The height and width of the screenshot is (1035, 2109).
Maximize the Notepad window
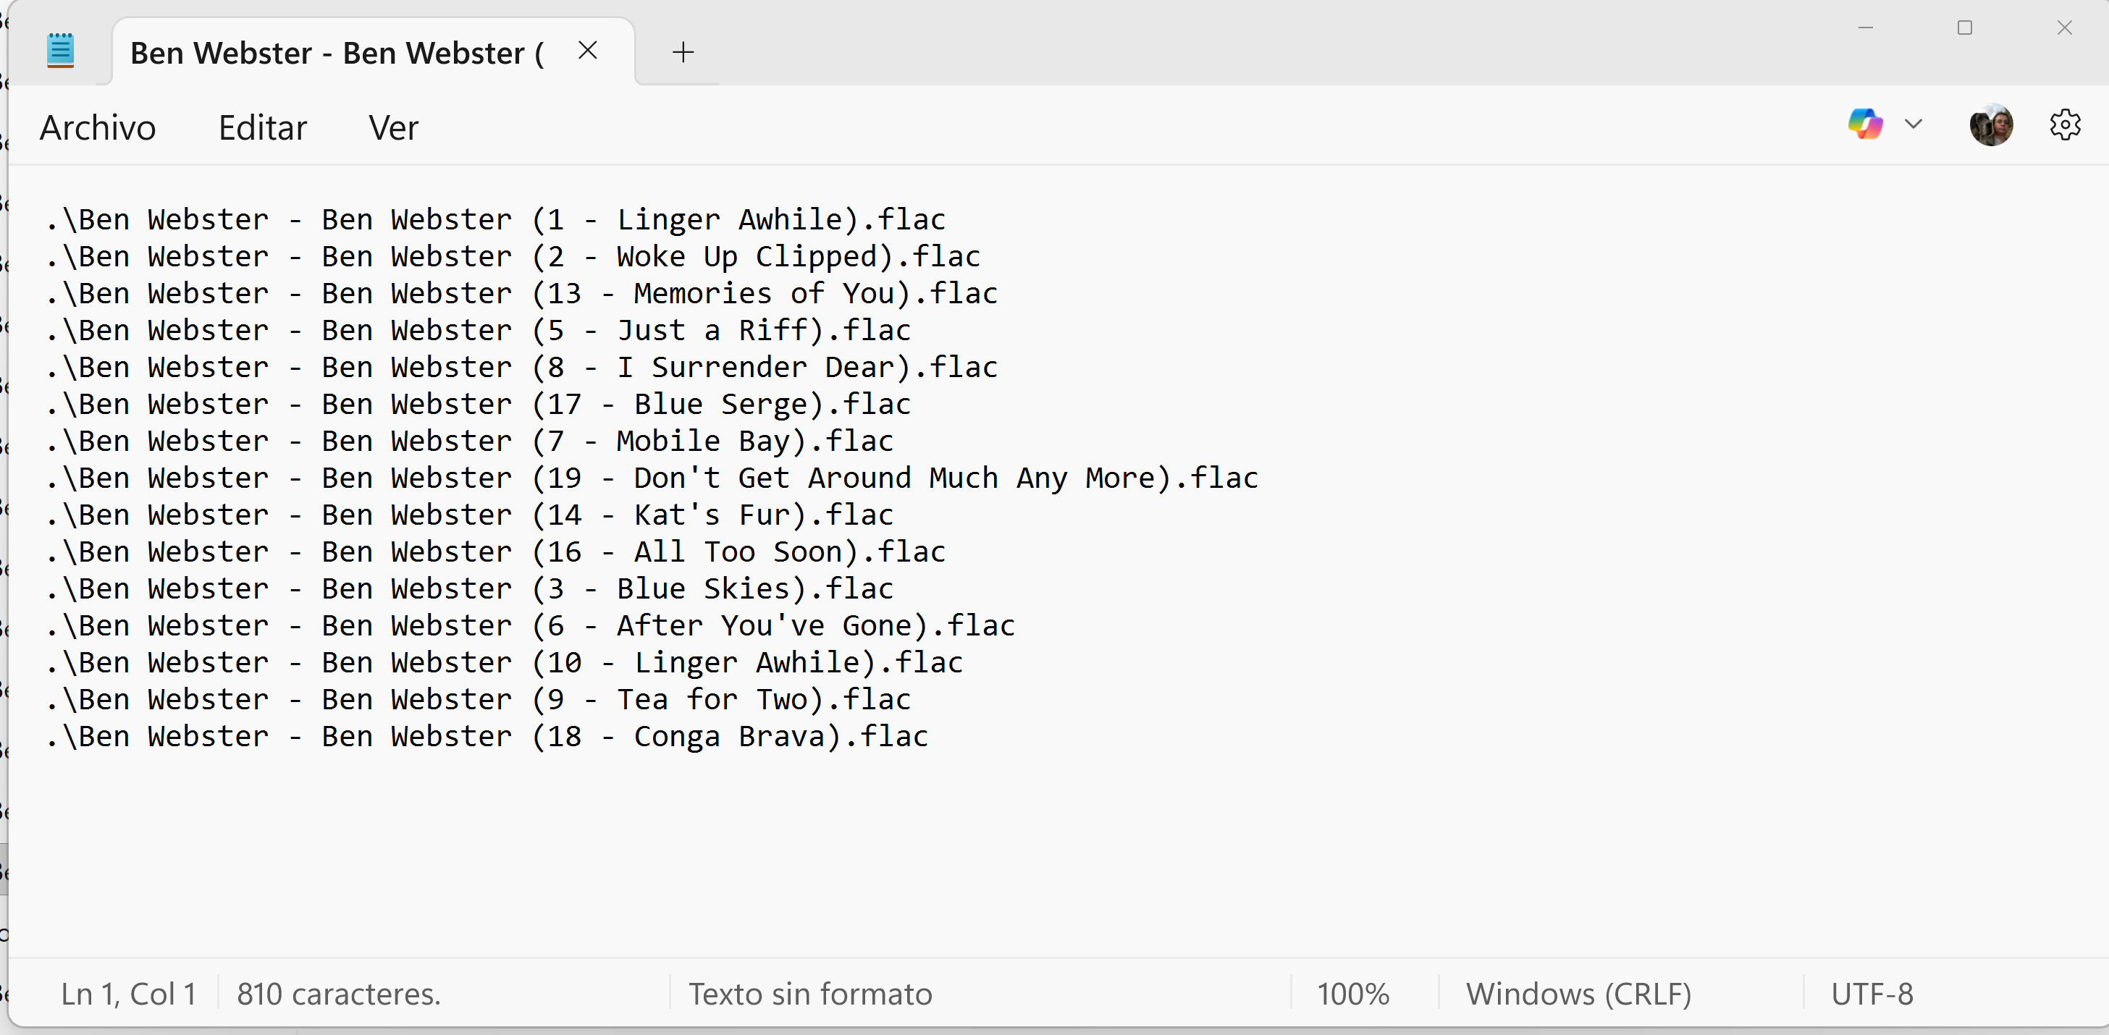(1964, 28)
